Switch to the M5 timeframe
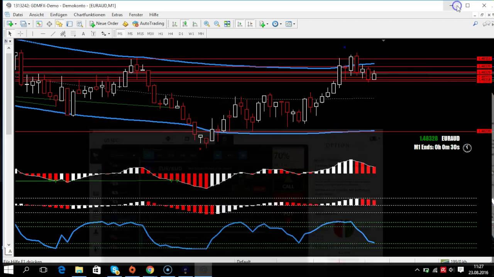The height and width of the screenshot is (277, 494). coord(130,34)
